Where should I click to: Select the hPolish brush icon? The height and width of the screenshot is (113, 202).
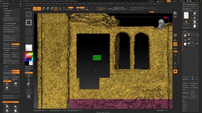pyautogui.click(x=15, y=107)
